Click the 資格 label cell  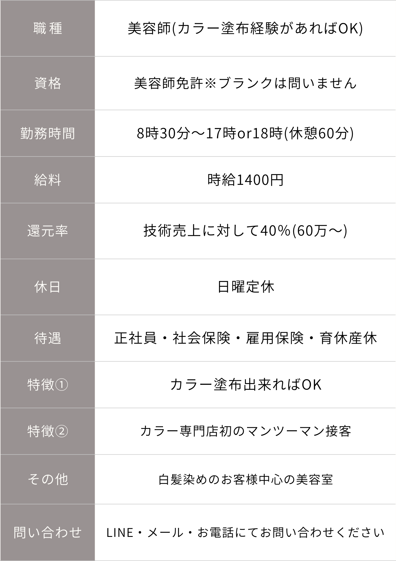click(x=47, y=83)
